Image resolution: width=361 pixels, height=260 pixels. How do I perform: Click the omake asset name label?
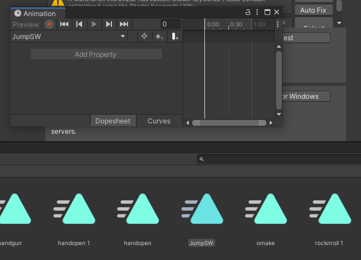(x=266, y=243)
